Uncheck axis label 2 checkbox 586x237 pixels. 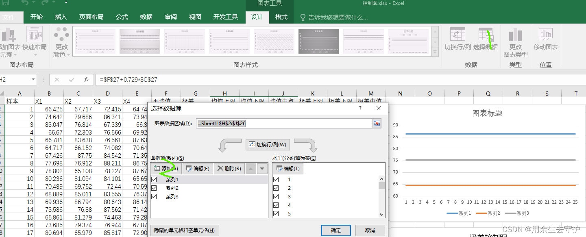pos(276,188)
